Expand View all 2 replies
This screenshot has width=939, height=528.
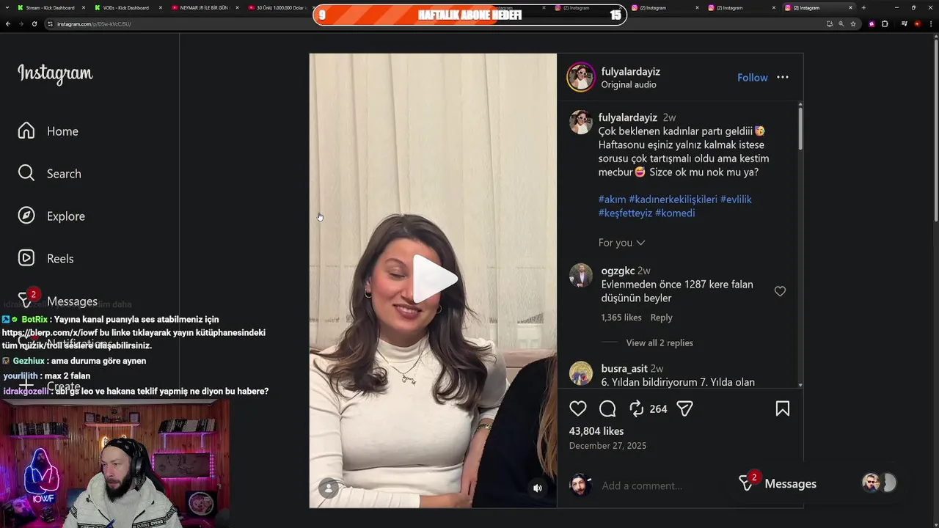[x=660, y=342]
